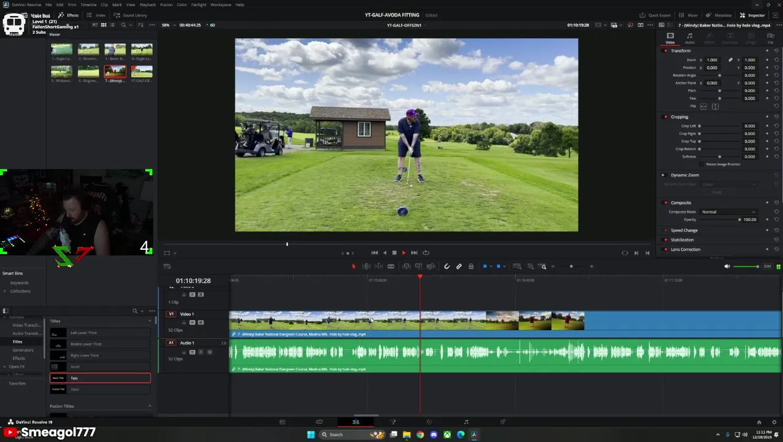Click the blue flag icon

[x=485, y=266]
